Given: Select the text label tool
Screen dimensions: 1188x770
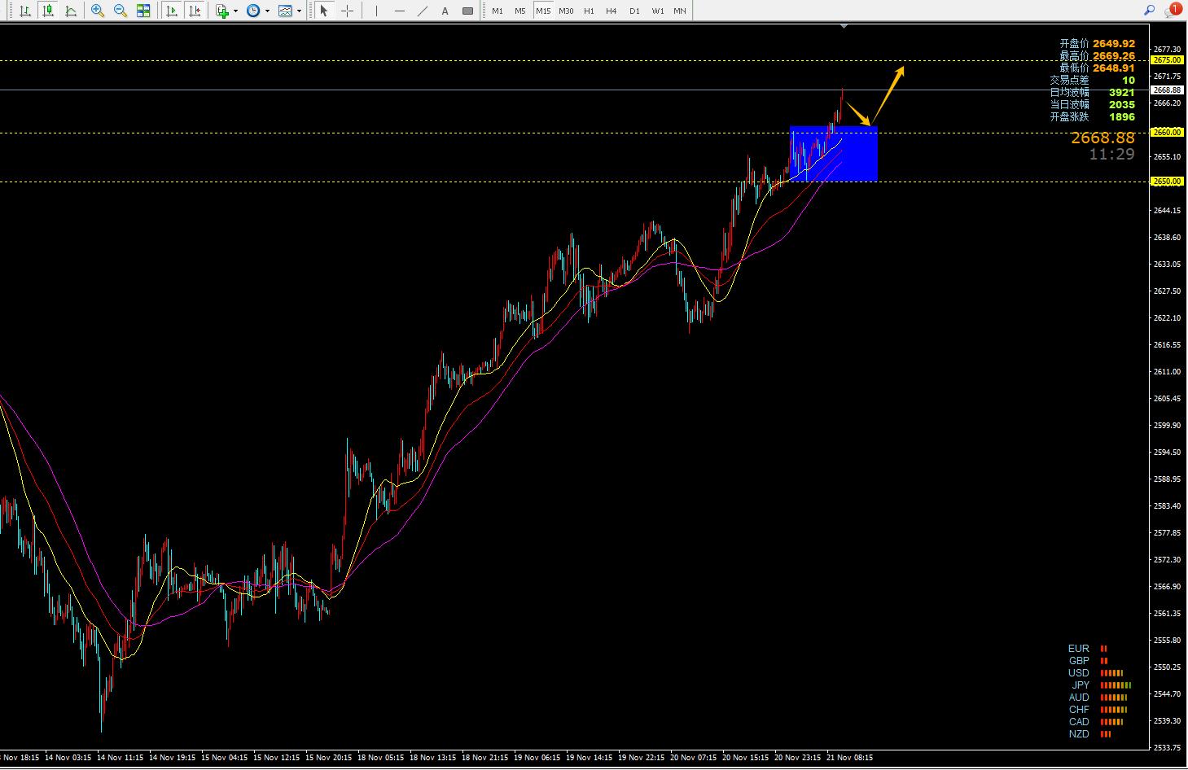Looking at the screenshot, I should coord(445,11).
